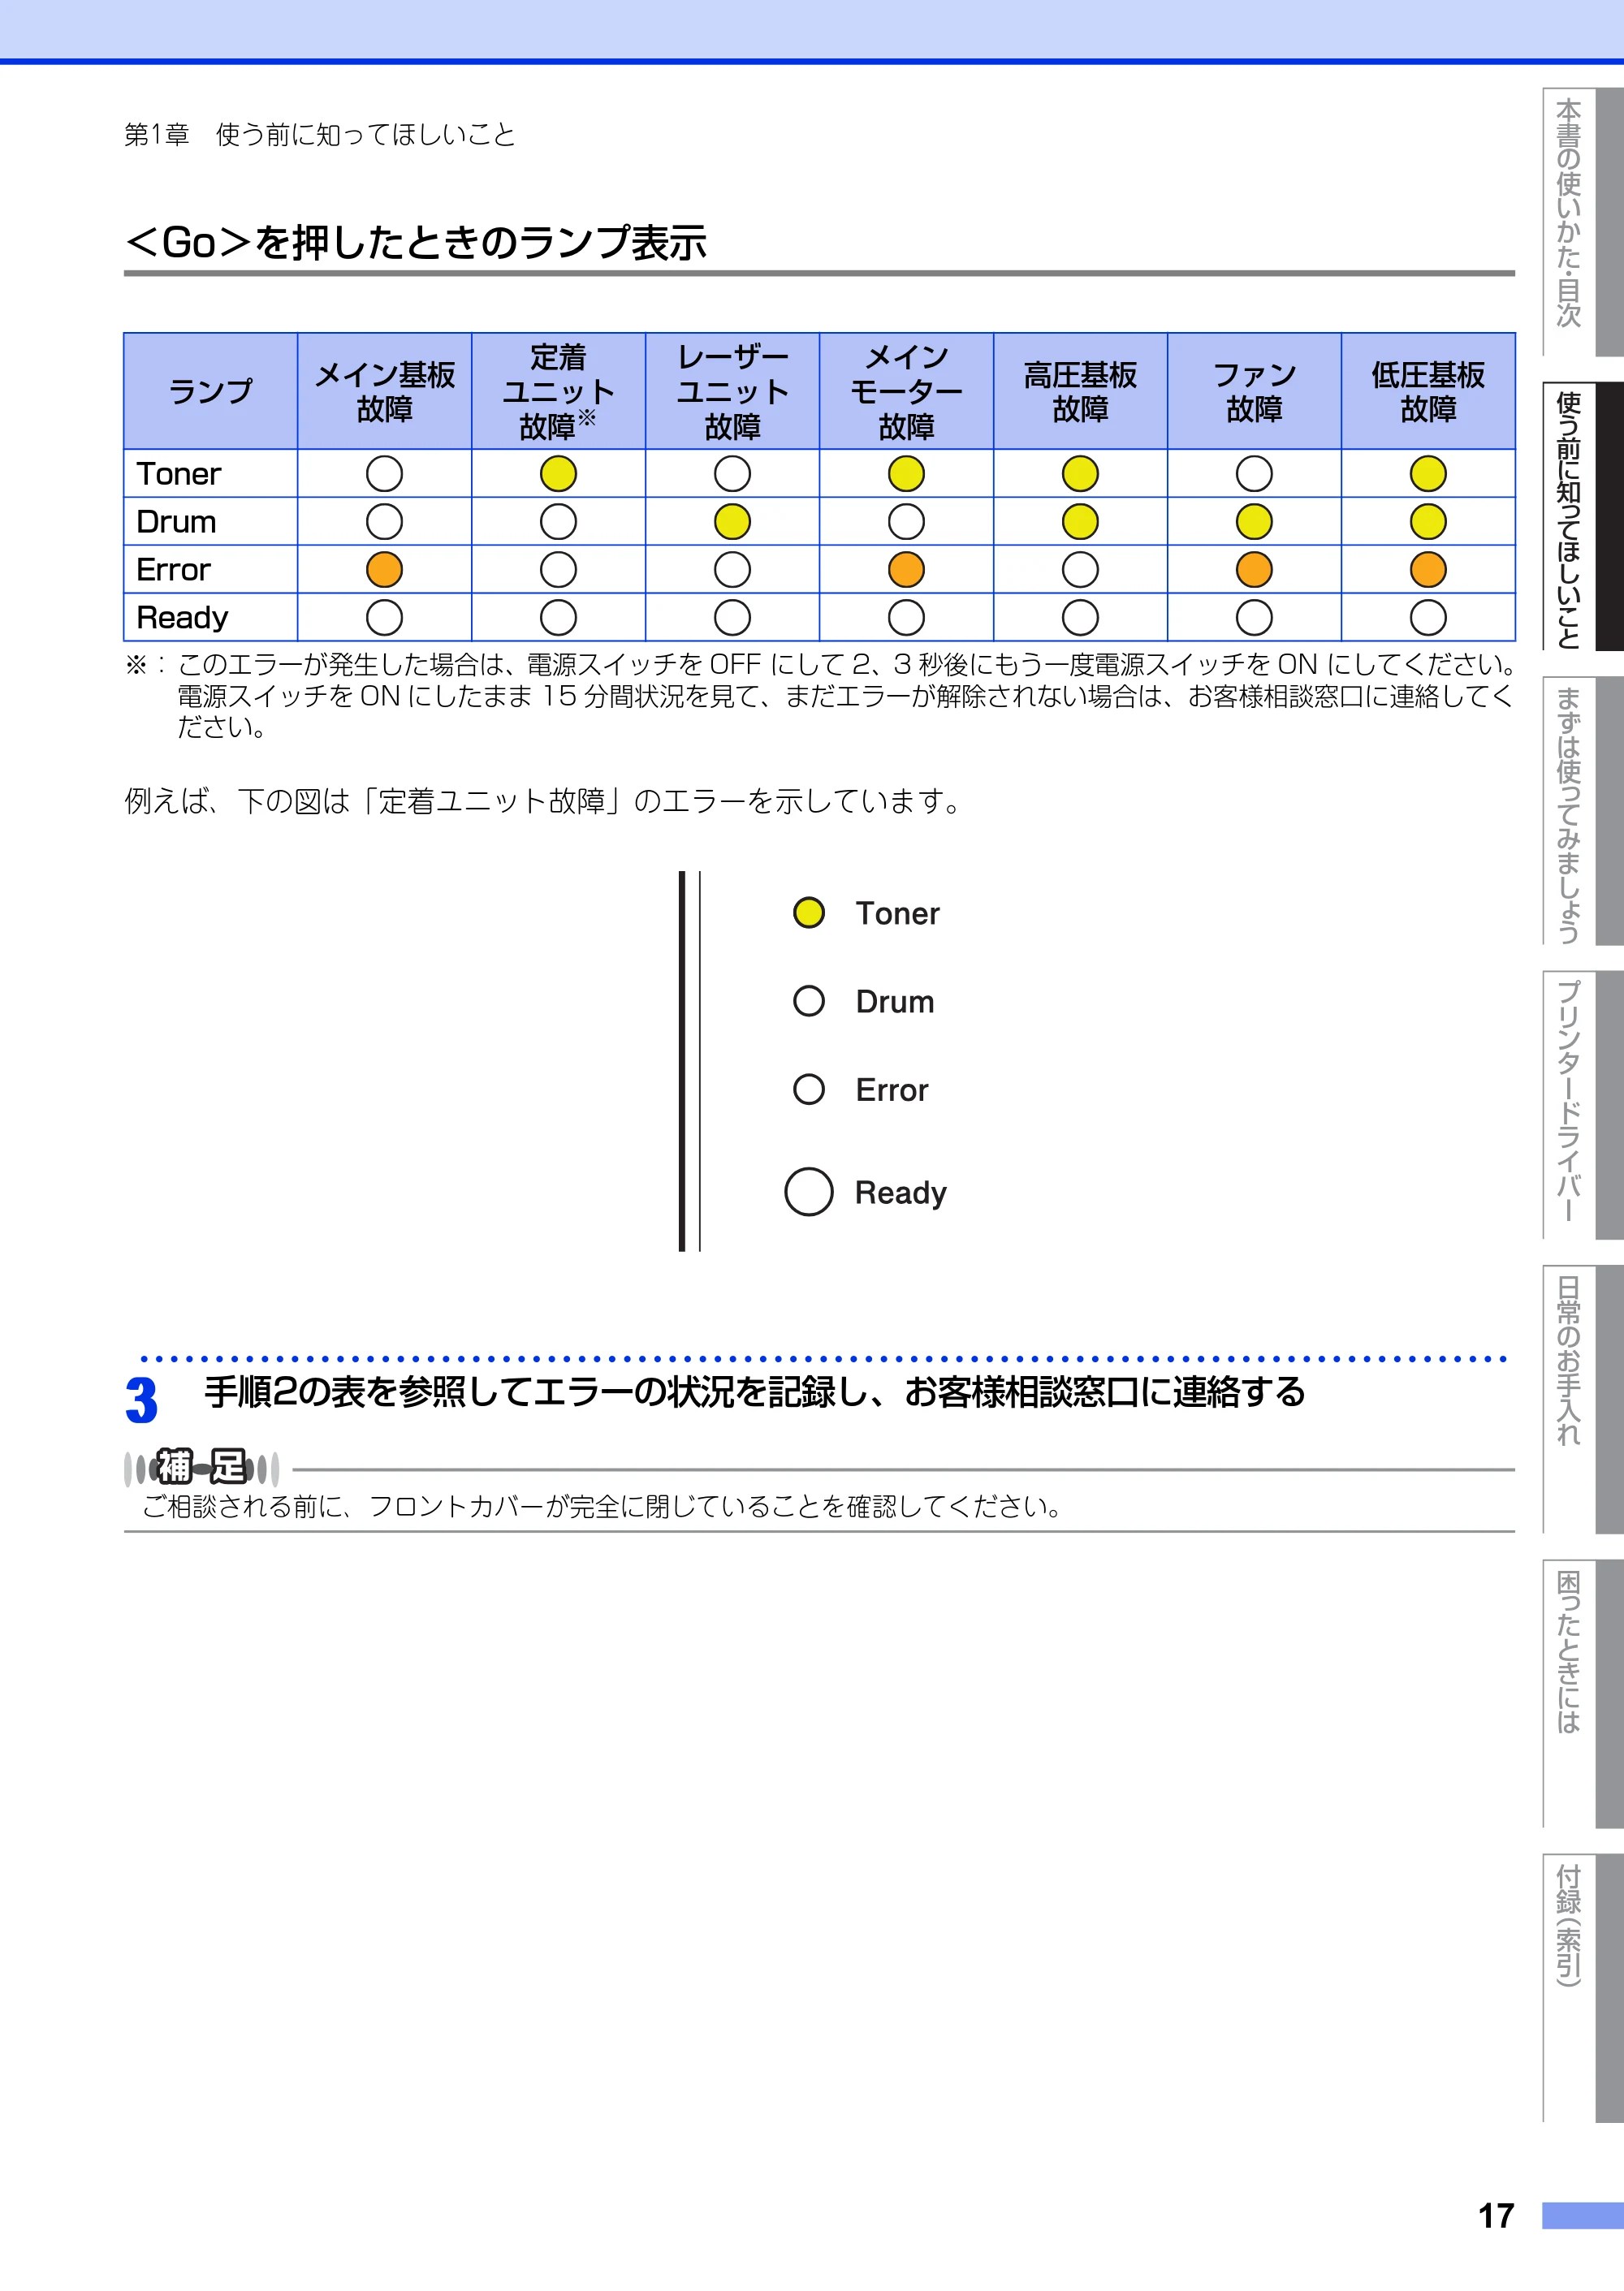This screenshot has width=1624, height=2291.
Task: Click the 第1章 使う前に知ってほしいこと chapter header
Action: click(x=320, y=134)
